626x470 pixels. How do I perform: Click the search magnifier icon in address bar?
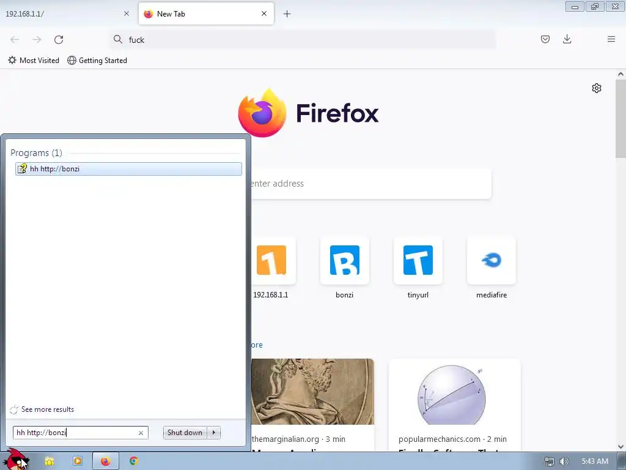118,39
